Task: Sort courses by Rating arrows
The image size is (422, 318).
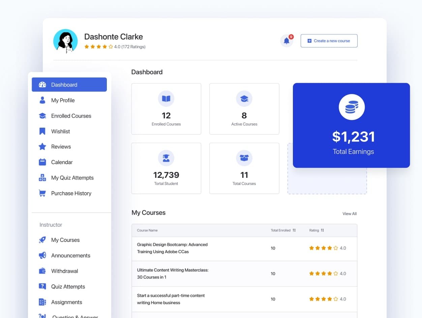Action: (322, 230)
